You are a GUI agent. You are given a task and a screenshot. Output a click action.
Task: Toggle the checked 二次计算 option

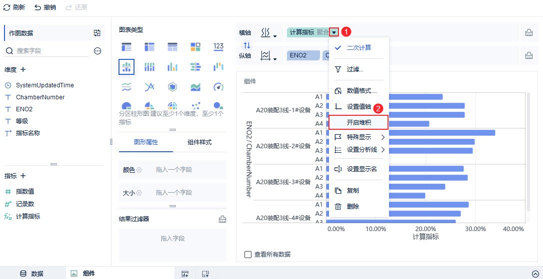(x=358, y=48)
